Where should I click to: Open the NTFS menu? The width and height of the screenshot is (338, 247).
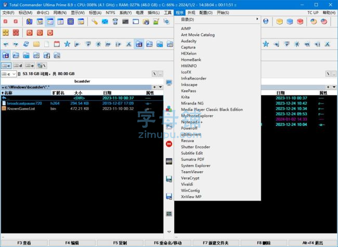point(110,12)
